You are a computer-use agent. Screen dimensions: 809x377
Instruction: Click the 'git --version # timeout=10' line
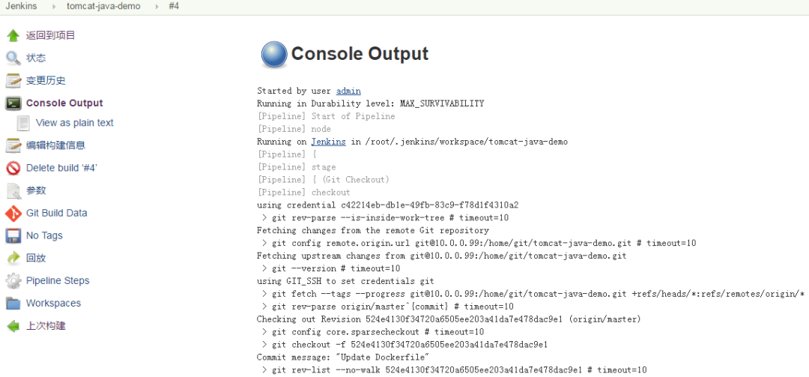pos(331,268)
